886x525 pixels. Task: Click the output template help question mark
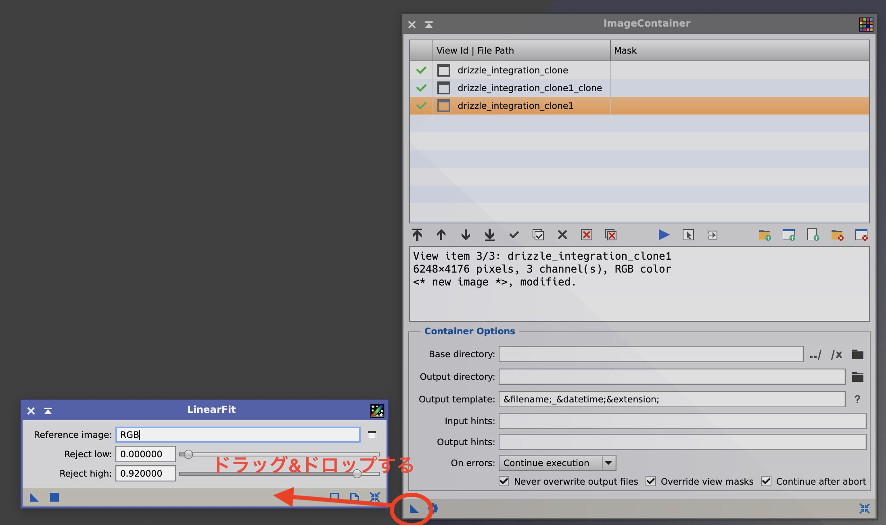857,399
